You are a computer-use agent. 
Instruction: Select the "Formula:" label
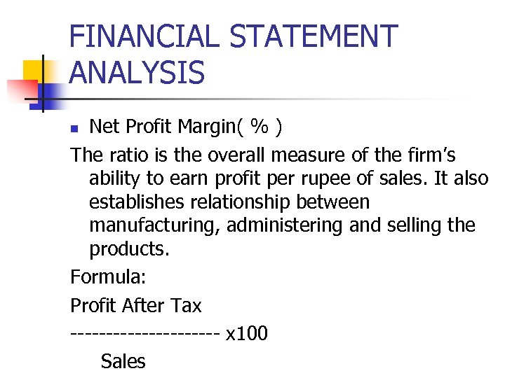108,277
